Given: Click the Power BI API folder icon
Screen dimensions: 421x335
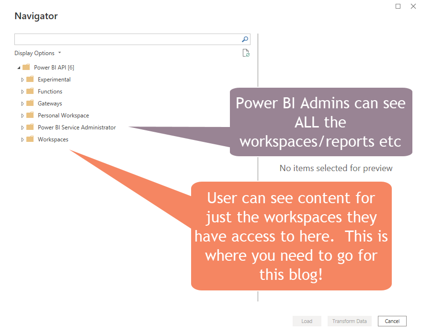Looking at the screenshot, I should pyautogui.click(x=26, y=67).
